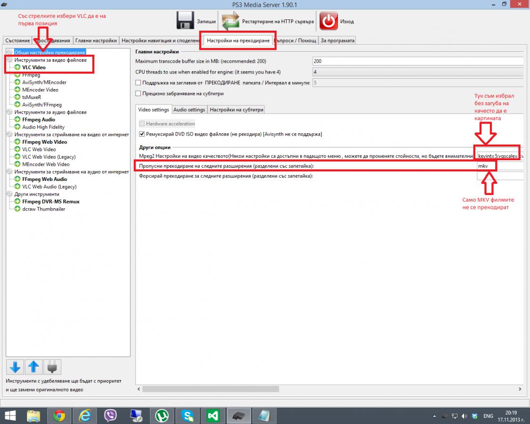Screen dimensions: 530x424
Task: Select VLC Web Video tree entry
Action: coord(39,149)
